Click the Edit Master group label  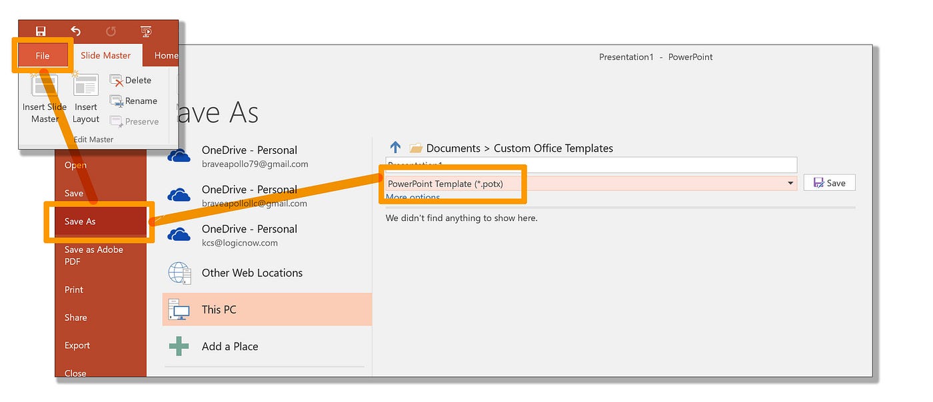(x=93, y=139)
